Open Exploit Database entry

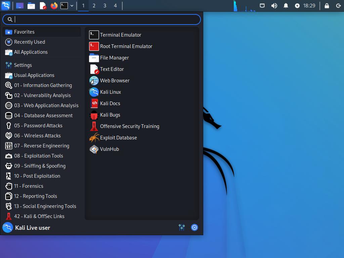[x=142, y=137]
